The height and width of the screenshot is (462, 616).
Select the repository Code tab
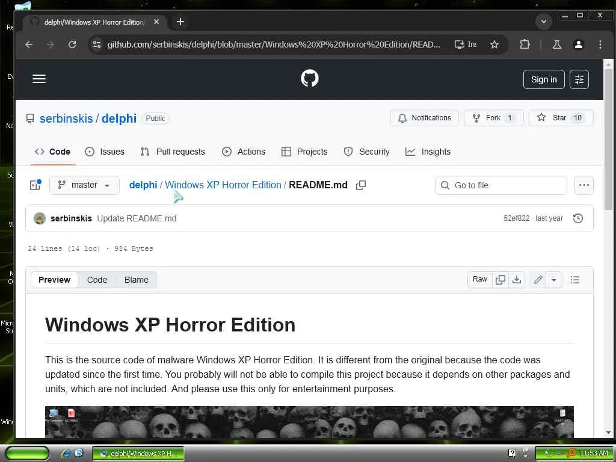tap(52, 152)
